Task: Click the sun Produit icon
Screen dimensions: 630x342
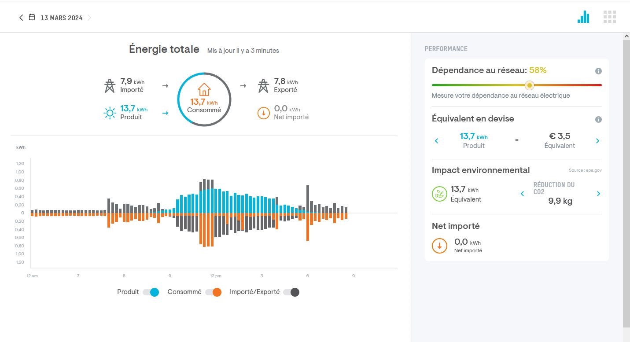Action: coord(110,113)
